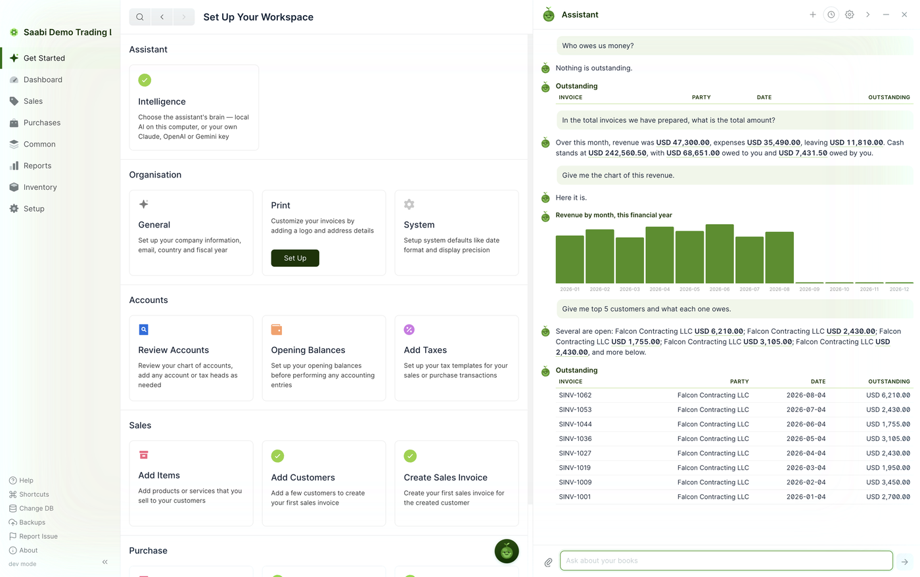920x577 pixels.
Task: Open the Intelligence setup card
Action: tap(194, 108)
